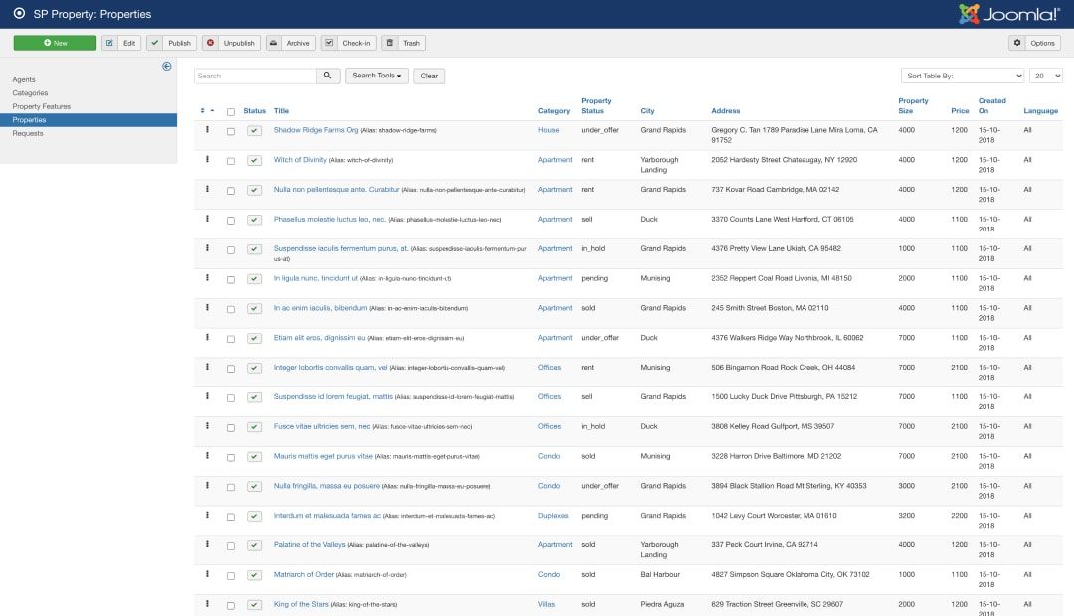Click the Archive toolbar button
This screenshot has height=616, width=1074.
(x=290, y=43)
